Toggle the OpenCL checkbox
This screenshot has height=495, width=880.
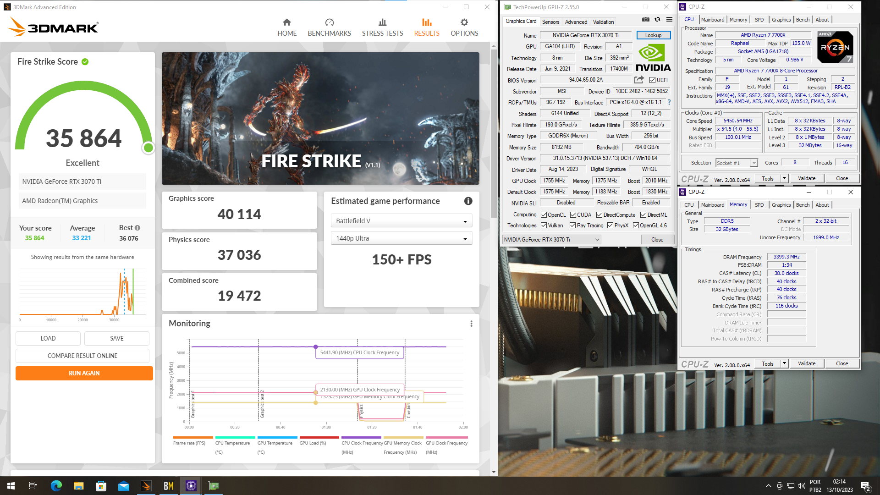pyautogui.click(x=544, y=215)
